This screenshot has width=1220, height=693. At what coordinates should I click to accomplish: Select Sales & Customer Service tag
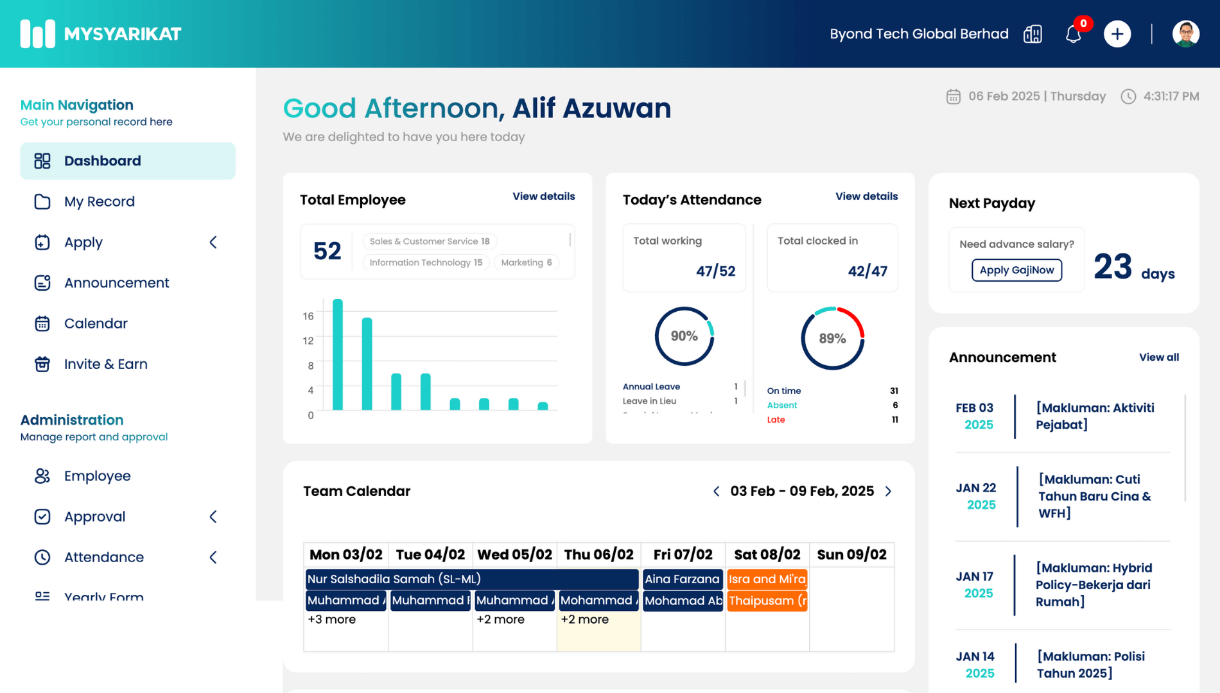coord(429,241)
